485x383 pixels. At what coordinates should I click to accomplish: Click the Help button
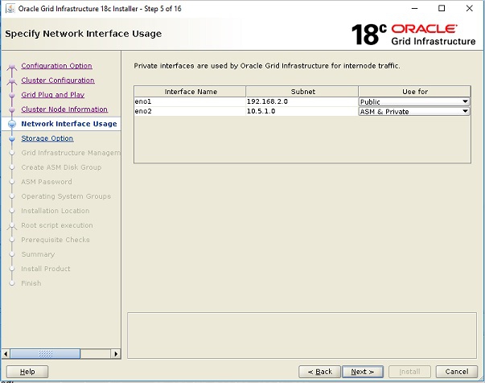coord(27,372)
